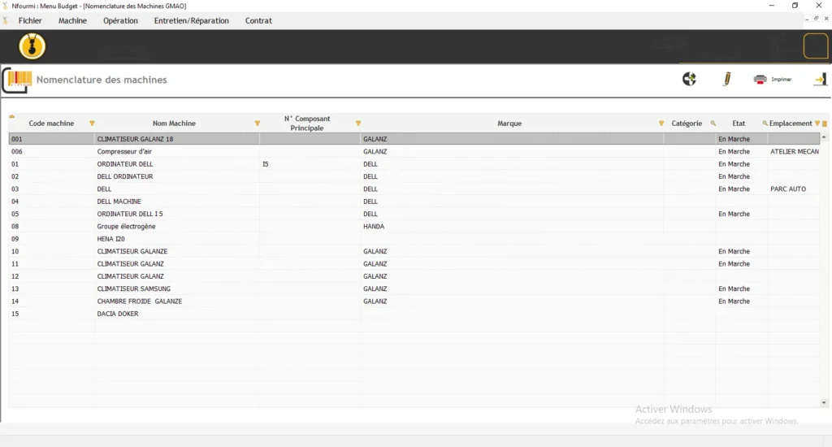The width and height of the screenshot is (832, 447).
Task: Click the Imprimer label
Action: [x=781, y=80]
